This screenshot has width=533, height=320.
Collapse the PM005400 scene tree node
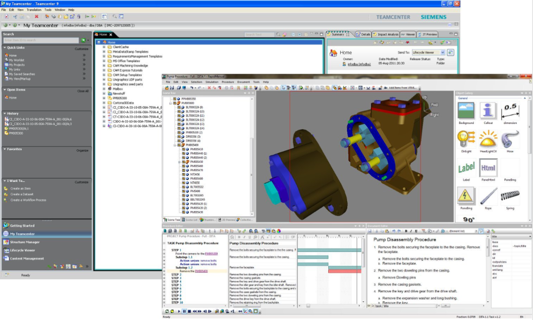coord(175,145)
